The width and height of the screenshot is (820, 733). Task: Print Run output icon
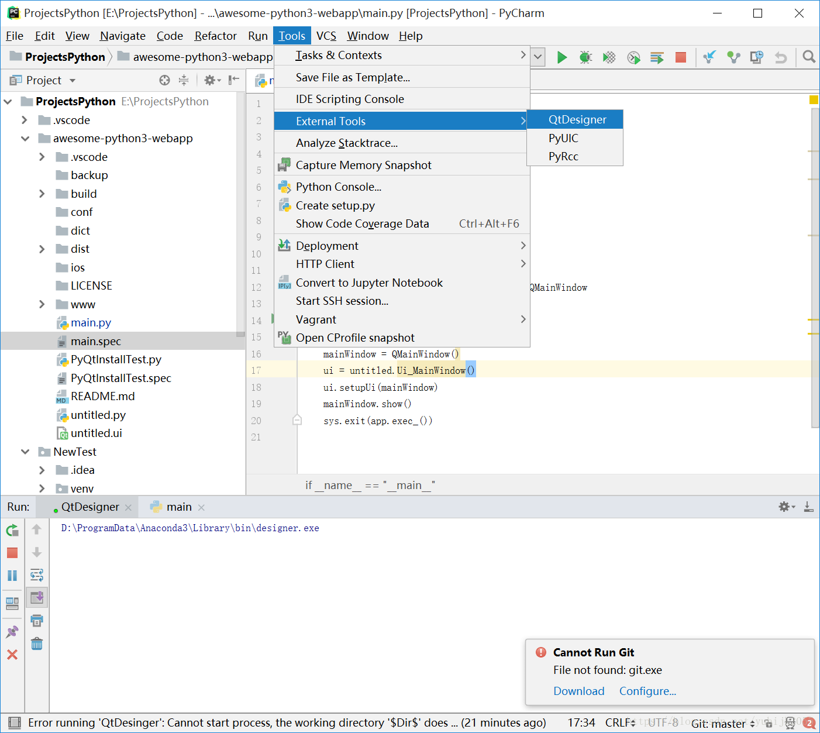pos(37,621)
